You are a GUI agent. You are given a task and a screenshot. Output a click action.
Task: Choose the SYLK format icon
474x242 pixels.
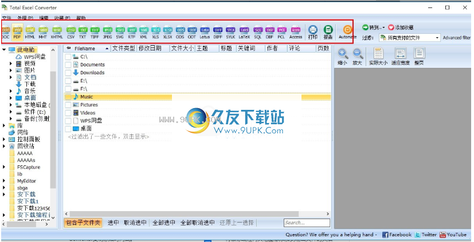(230, 32)
